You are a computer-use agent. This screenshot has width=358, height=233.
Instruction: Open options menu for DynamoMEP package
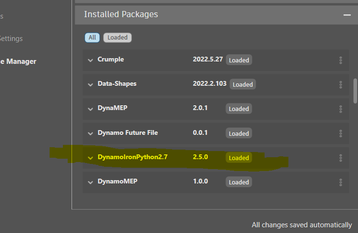click(340, 182)
